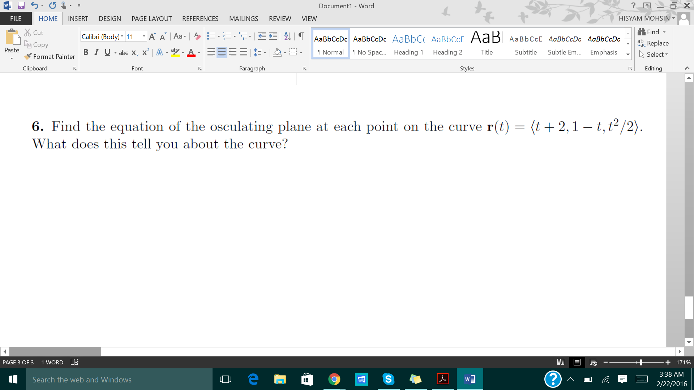Apply Subscript formatting
694x390 pixels.
(x=134, y=52)
